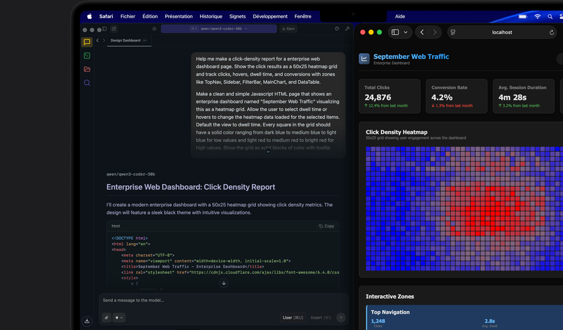Toggle the Safari sidebar button

(x=395, y=32)
